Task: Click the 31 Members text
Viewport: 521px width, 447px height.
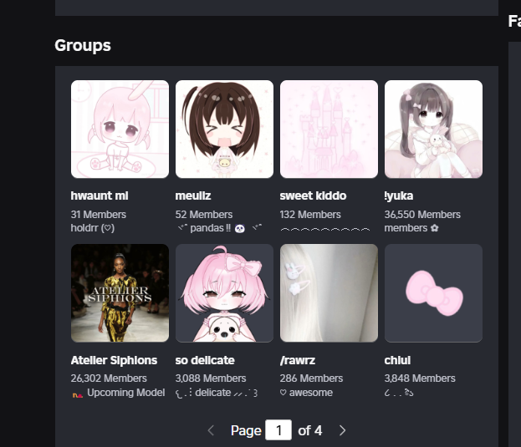Action: [x=99, y=215]
